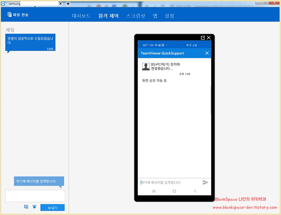The height and width of the screenshot is (215, 281).
Task: Click the alarm nudge icon below chat
Action: tap(34, 207)
